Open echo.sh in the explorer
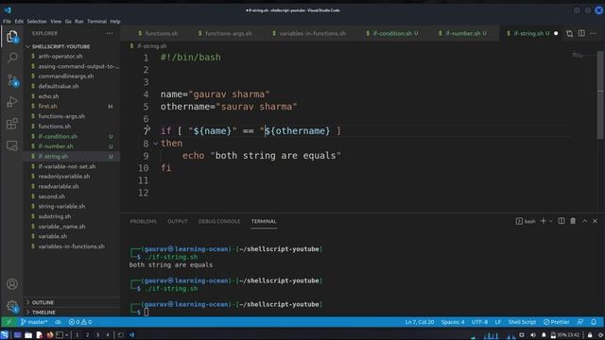This screenshot has height=340, width=605. [x=48, y=96]
